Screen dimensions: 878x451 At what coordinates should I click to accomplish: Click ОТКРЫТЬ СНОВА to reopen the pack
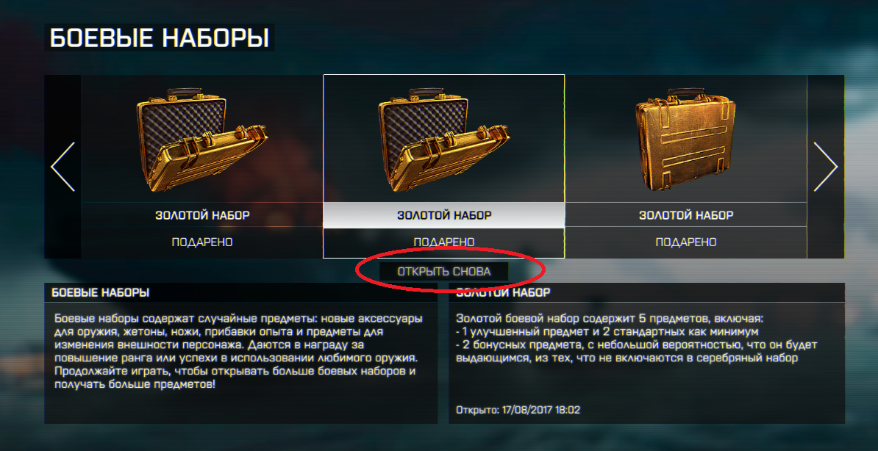pyautogui.click(x=444, y=271)
